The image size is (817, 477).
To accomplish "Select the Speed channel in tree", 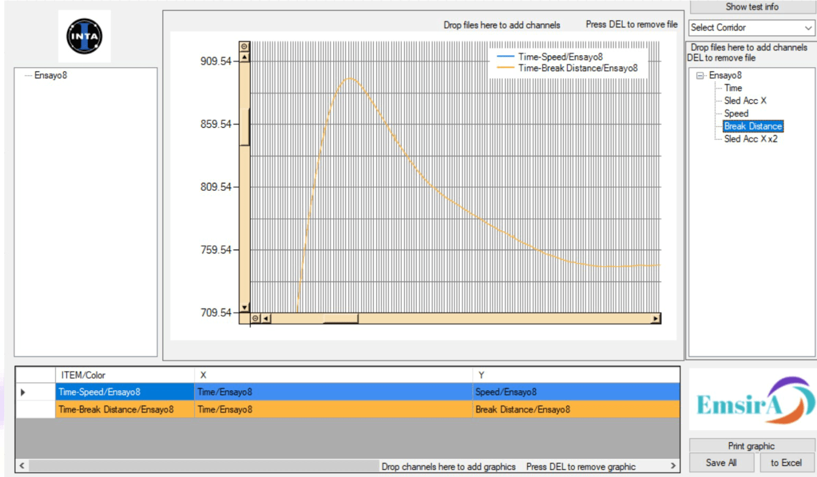I will [x=736, y=114].
